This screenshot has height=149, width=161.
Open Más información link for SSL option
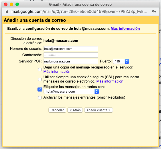tap(110, 81)
